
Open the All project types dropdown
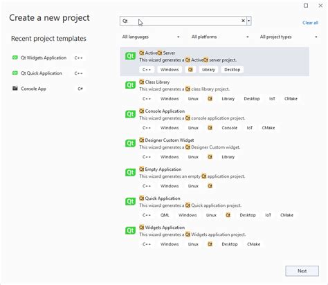click(x=289, y=37)
